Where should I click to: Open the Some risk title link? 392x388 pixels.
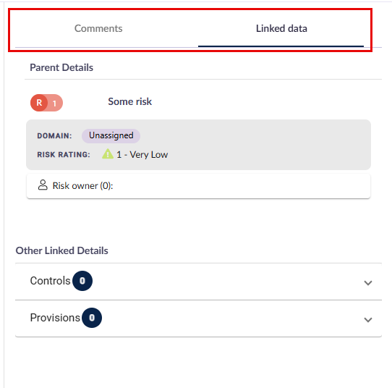129,101
